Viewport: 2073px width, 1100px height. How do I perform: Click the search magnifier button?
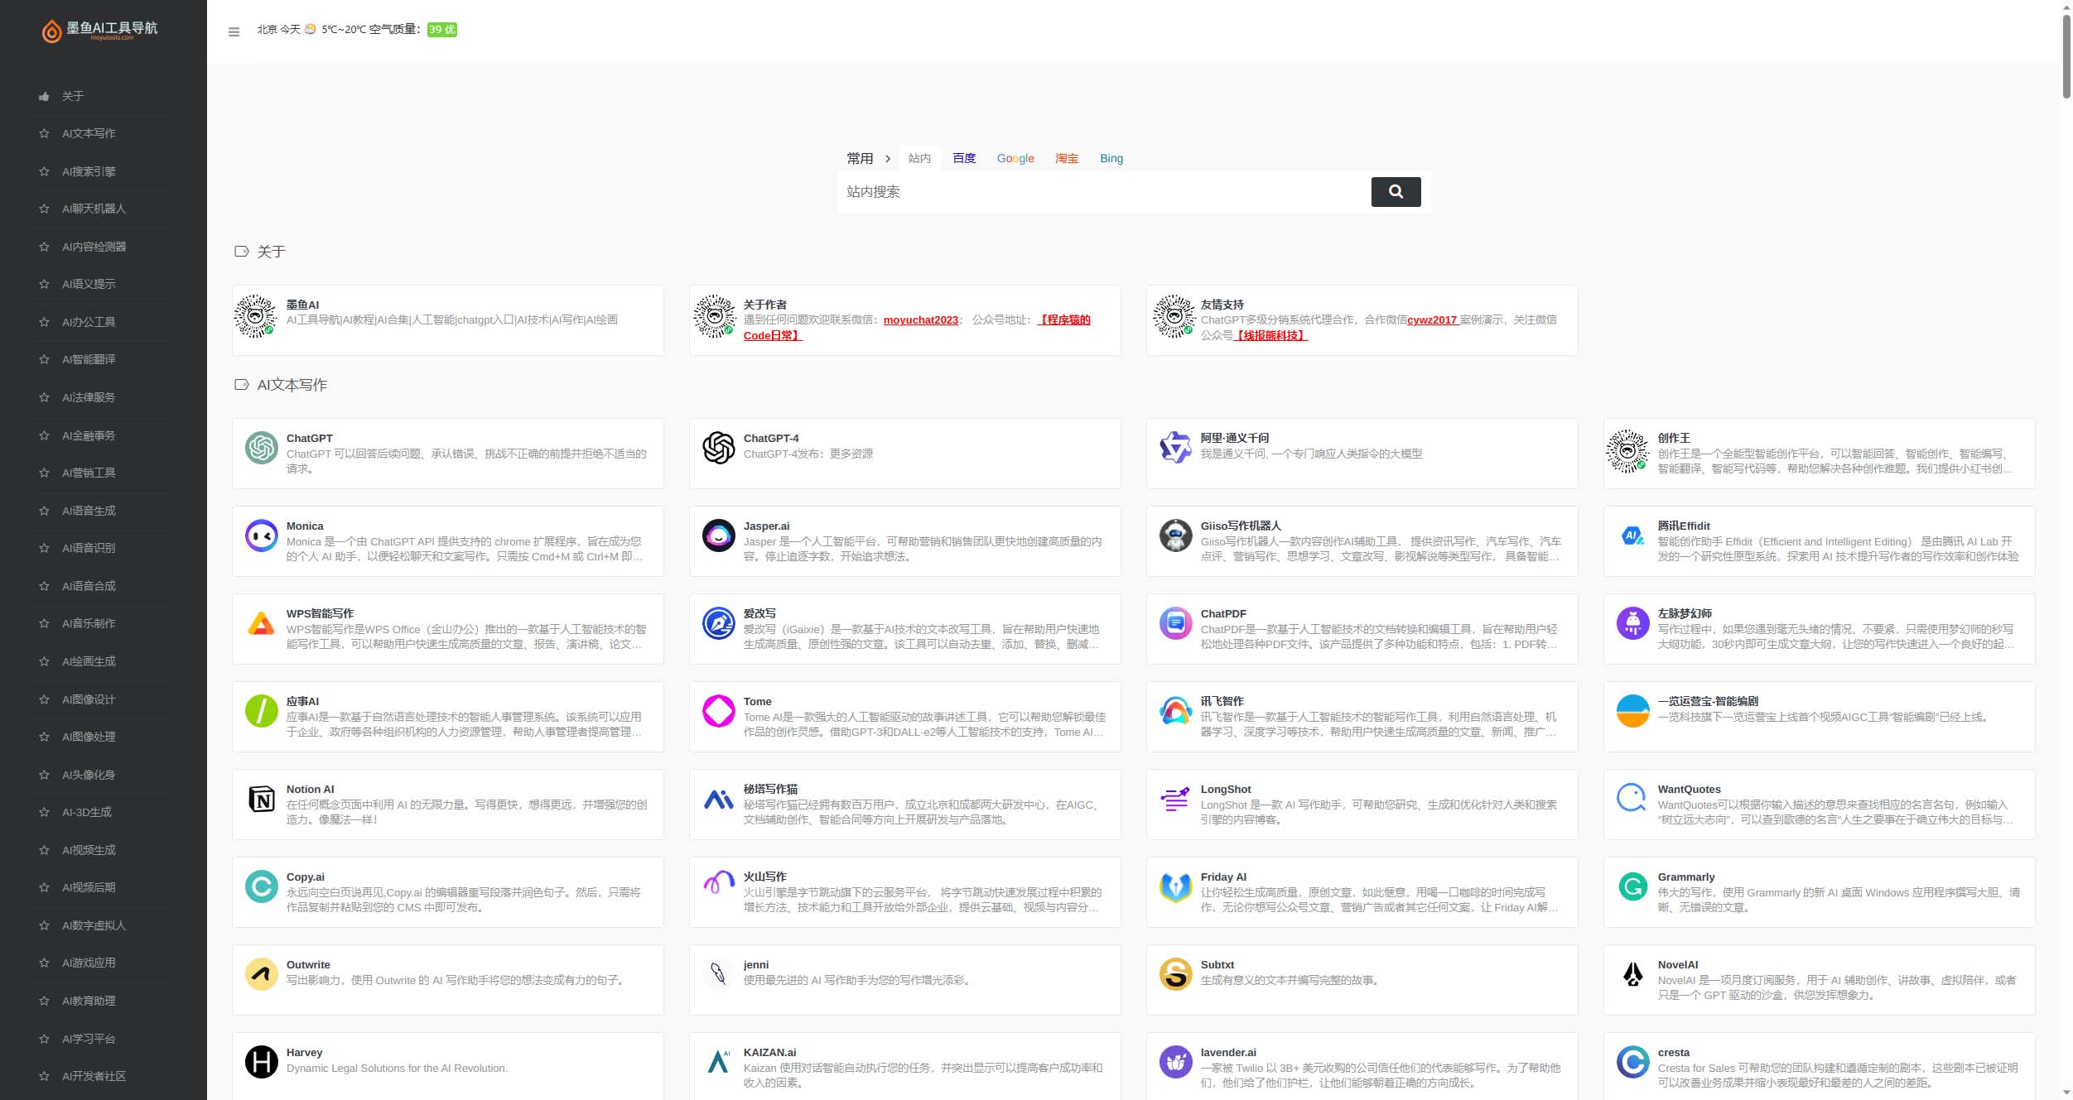coord(1397,192)
